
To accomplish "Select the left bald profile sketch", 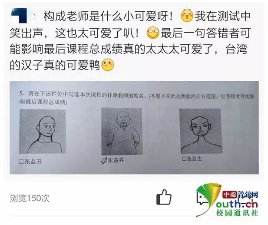I will pyautogui.click(x=43, y=131).
